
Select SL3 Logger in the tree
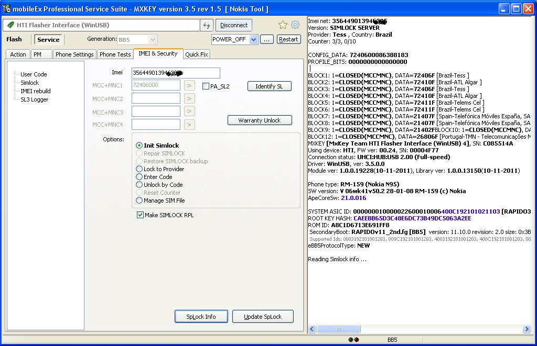tap(34, 99)
